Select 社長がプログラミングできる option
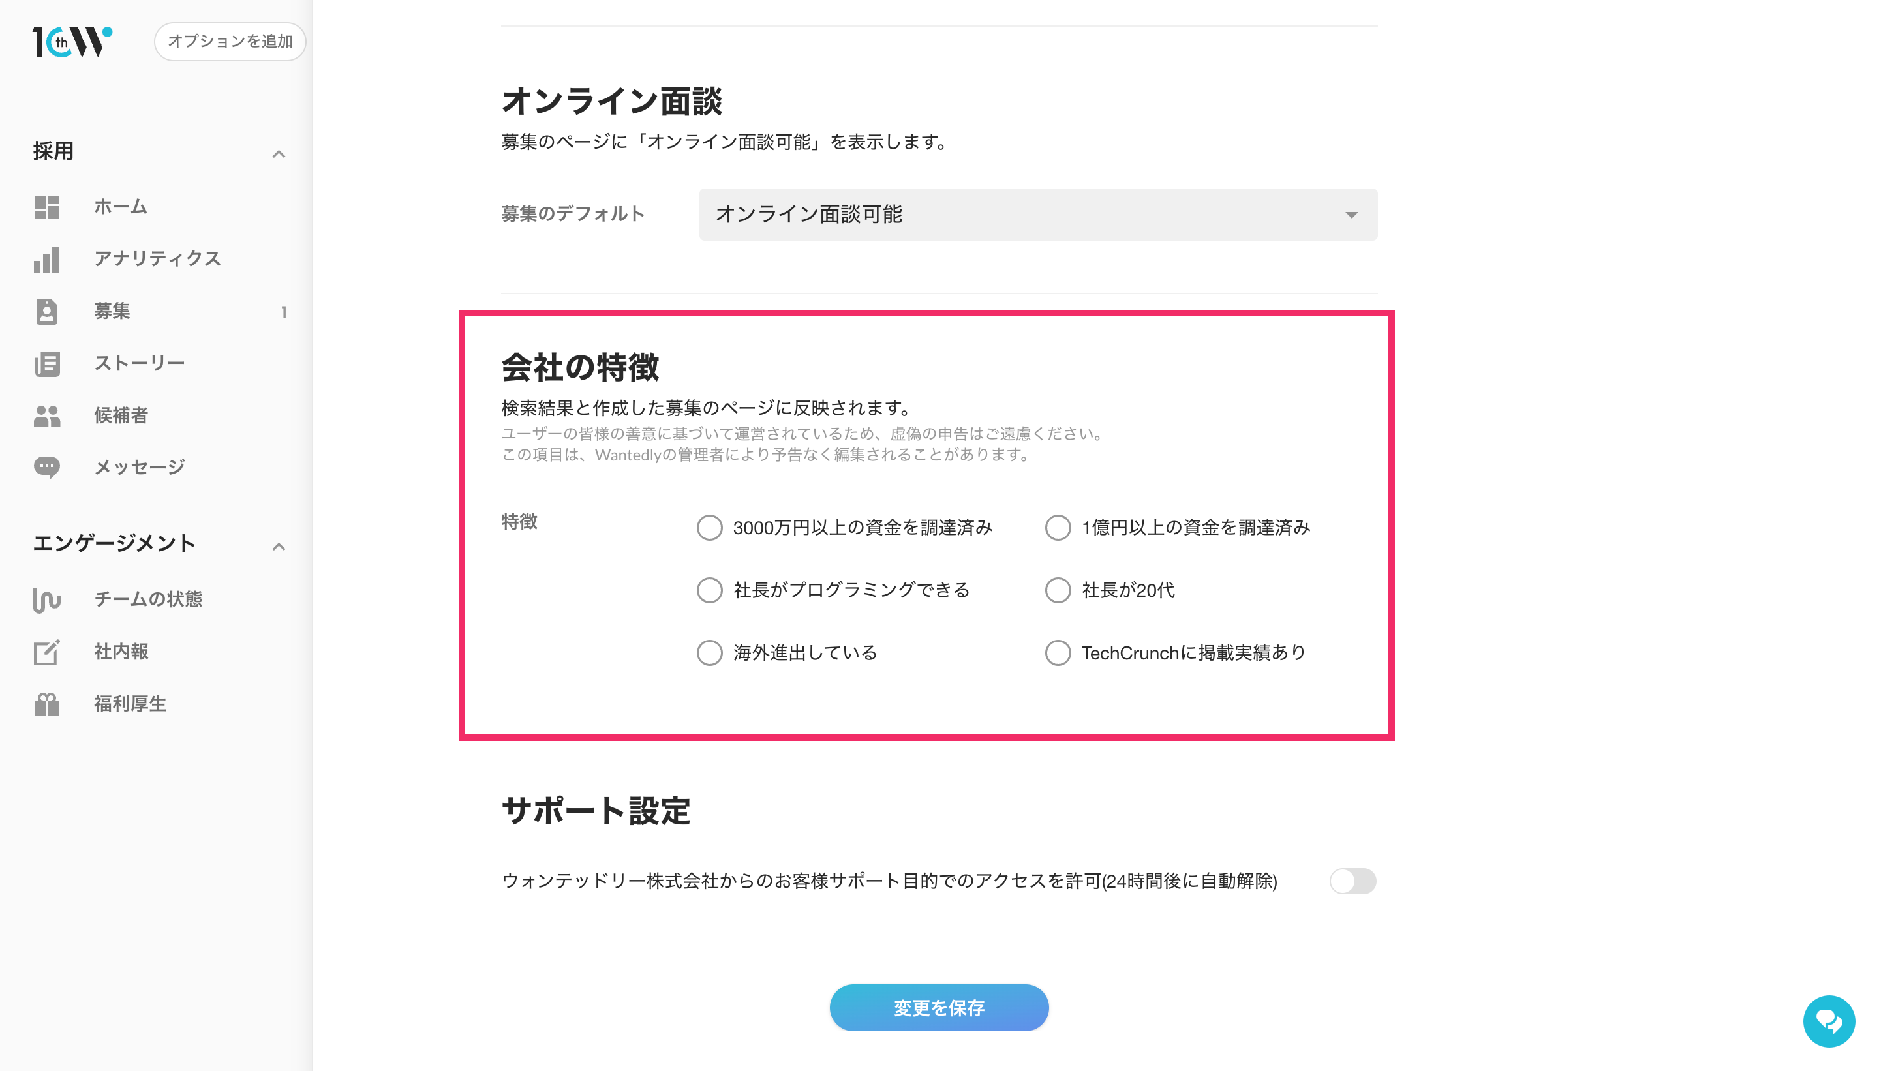The width and height of the screenshot is (1879, 1071). click(709, 590)
